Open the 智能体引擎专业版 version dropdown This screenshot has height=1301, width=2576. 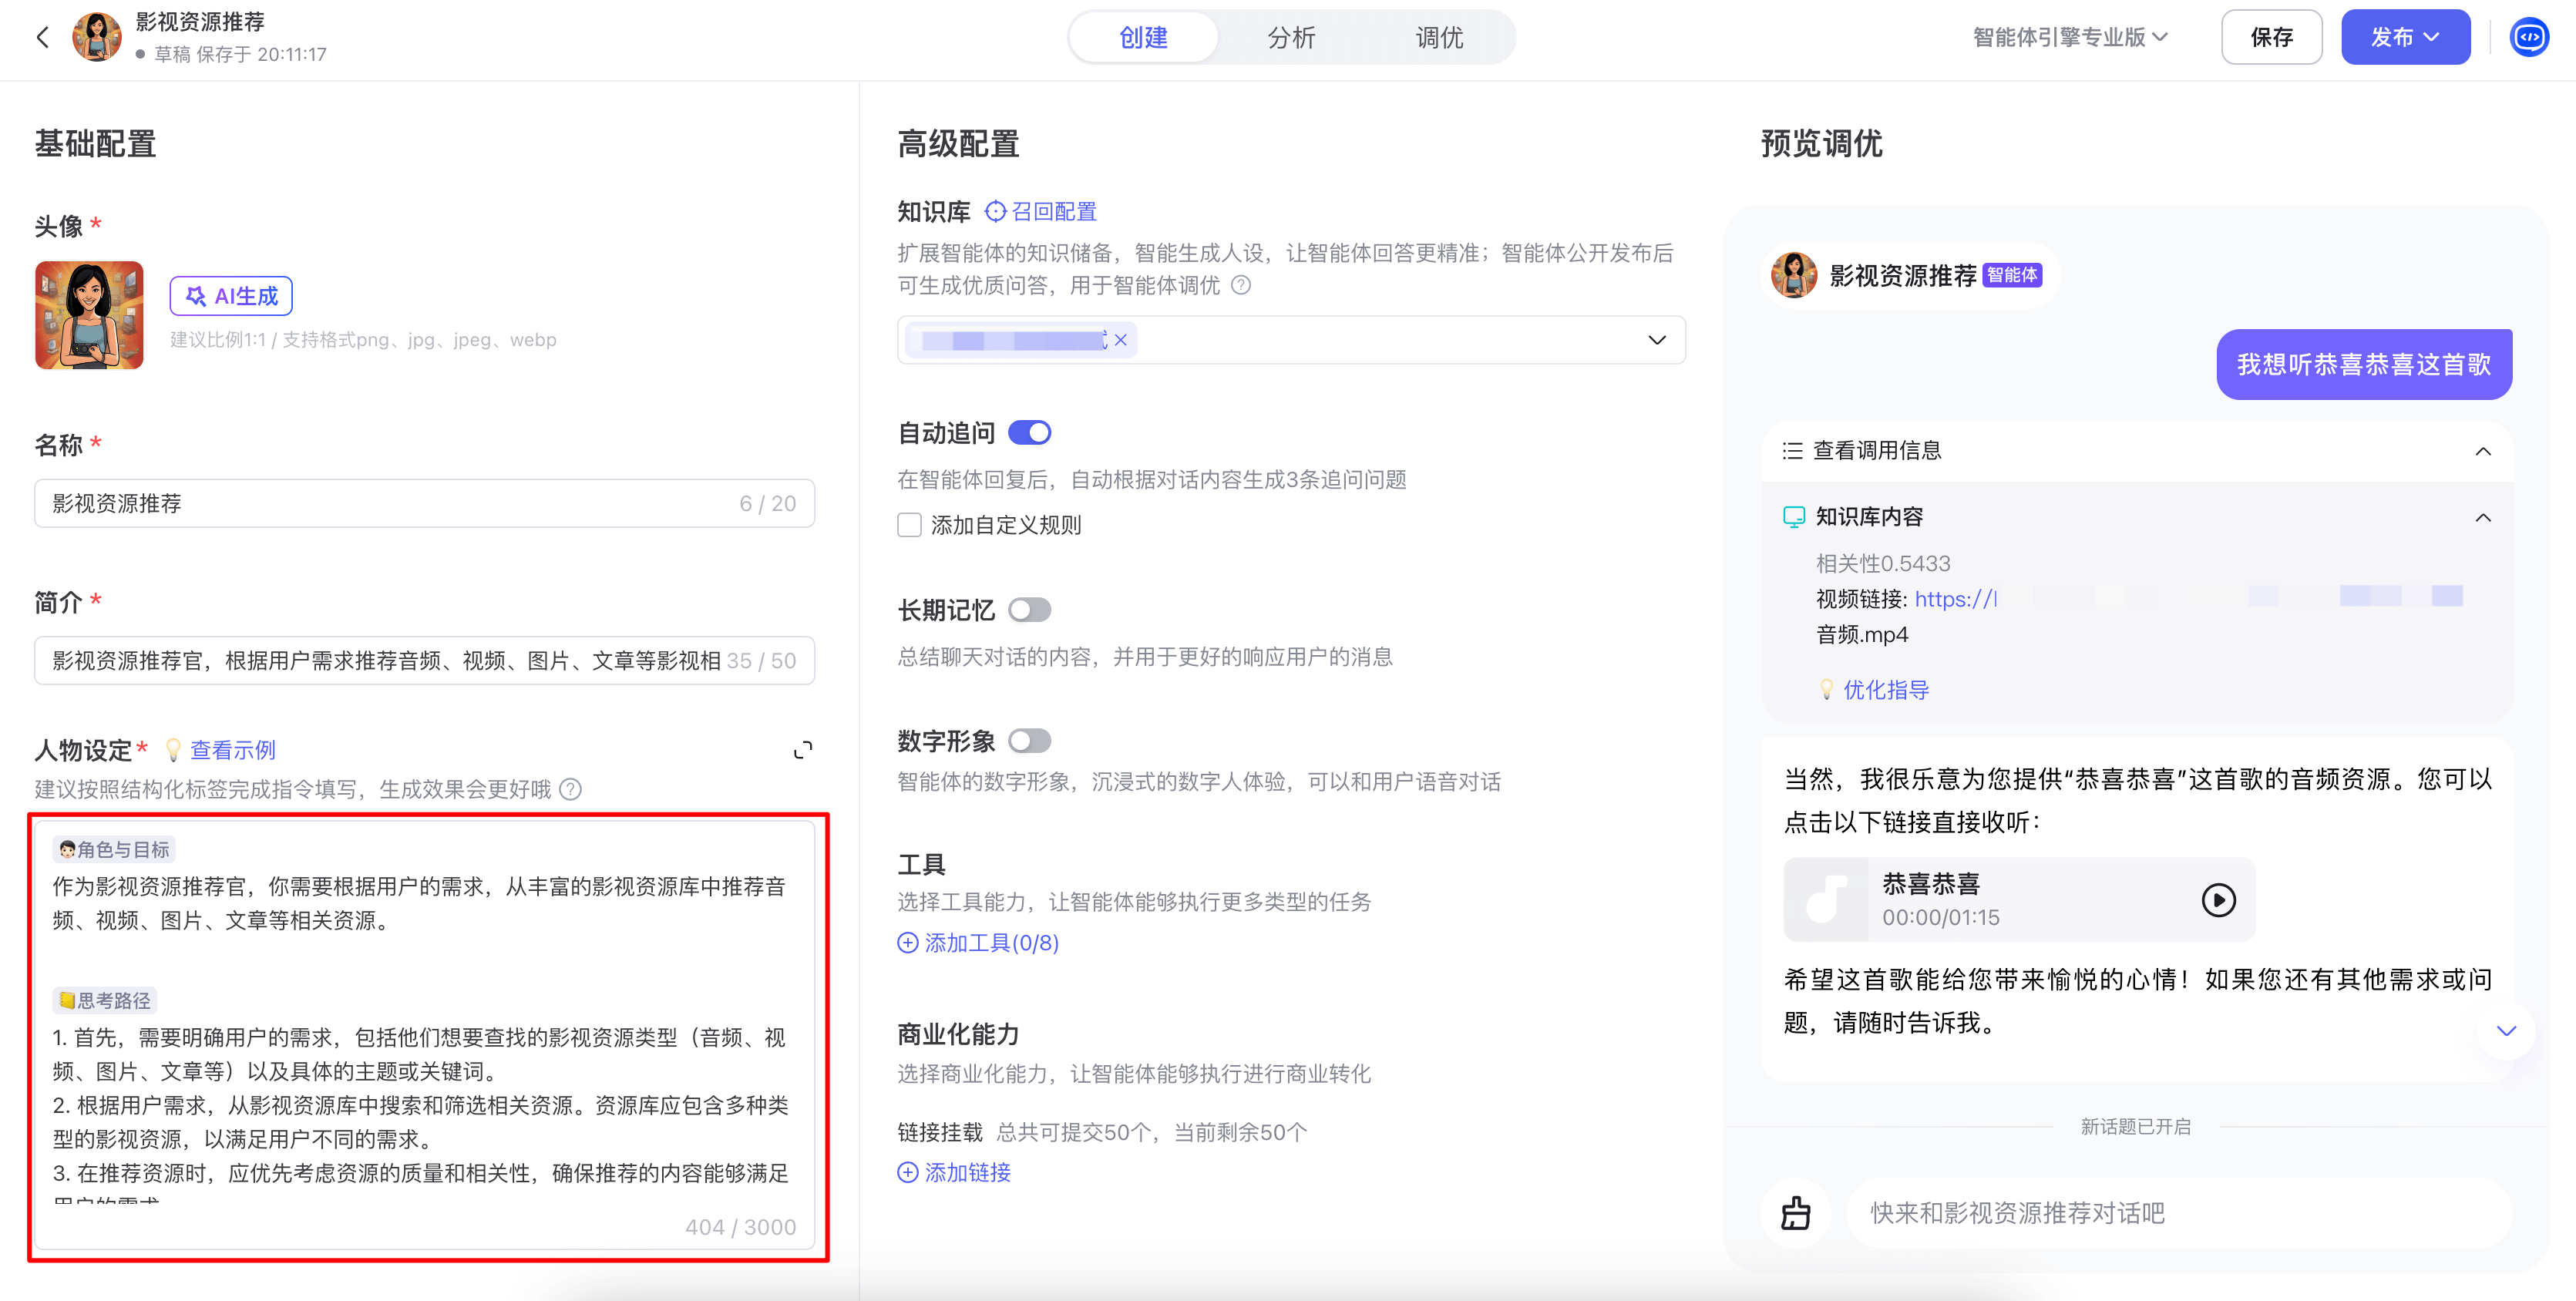tap(2070, 38)
